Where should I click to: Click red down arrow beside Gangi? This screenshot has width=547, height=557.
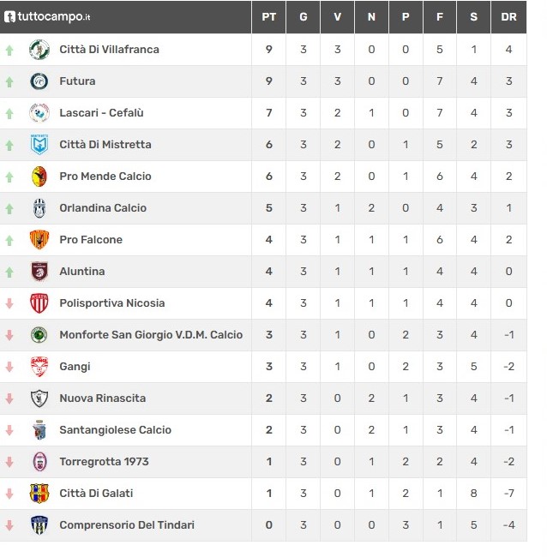(9, 367)
